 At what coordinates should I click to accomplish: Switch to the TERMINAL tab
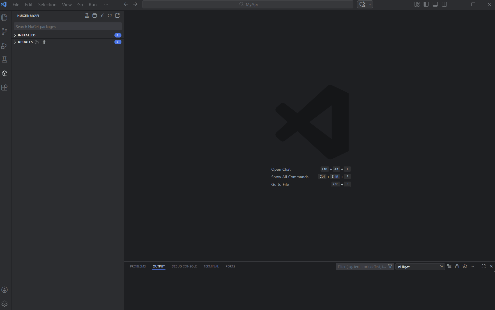pos(211,266)
